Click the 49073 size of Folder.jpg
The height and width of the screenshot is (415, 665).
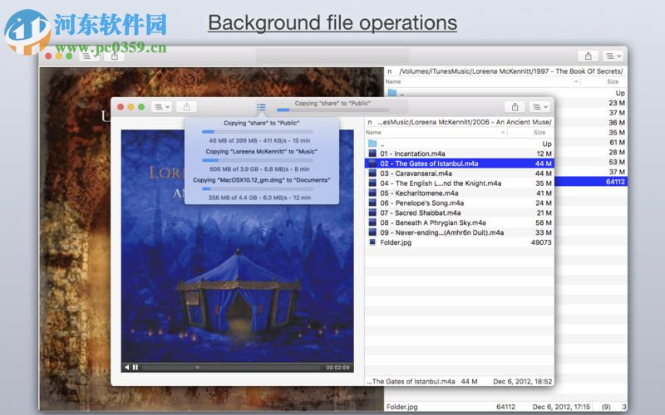541,242
